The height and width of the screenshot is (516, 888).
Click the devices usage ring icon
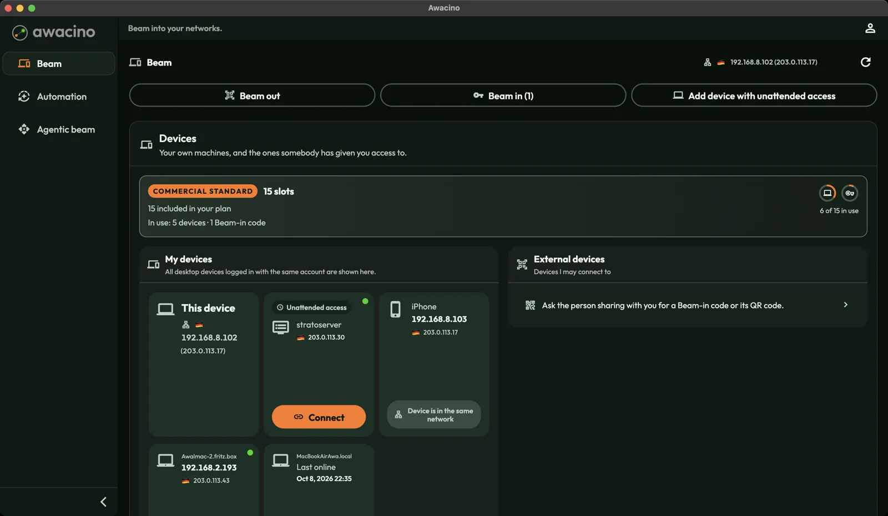[x=827, y=193]
